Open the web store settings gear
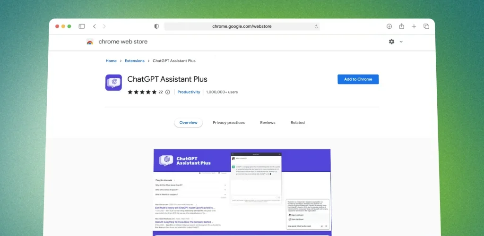 click(391, 42)
